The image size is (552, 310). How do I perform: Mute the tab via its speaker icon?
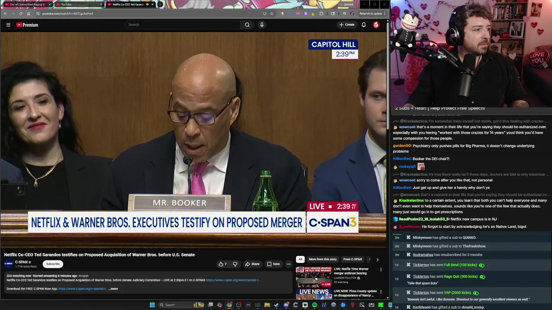tap(147, 4)
